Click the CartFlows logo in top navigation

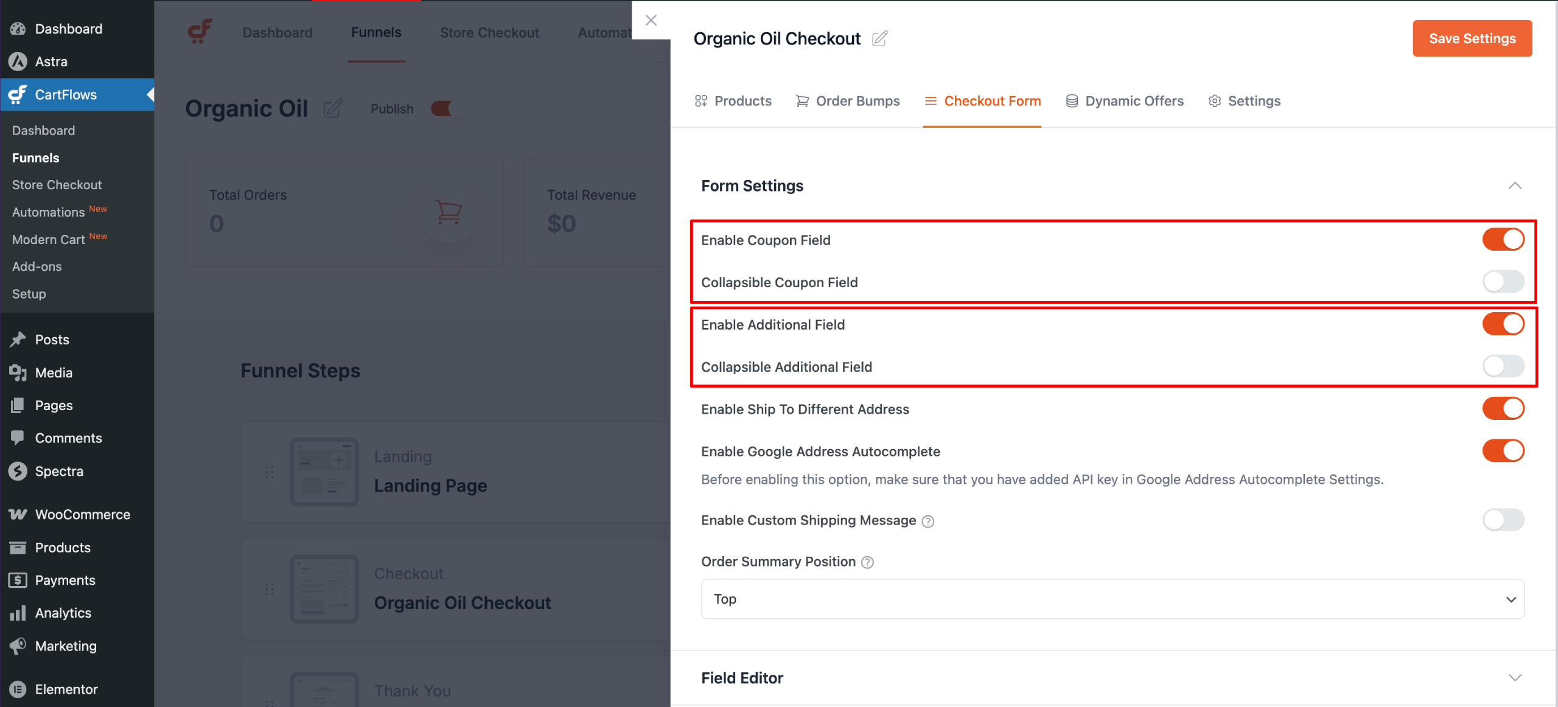pos(200,32)
